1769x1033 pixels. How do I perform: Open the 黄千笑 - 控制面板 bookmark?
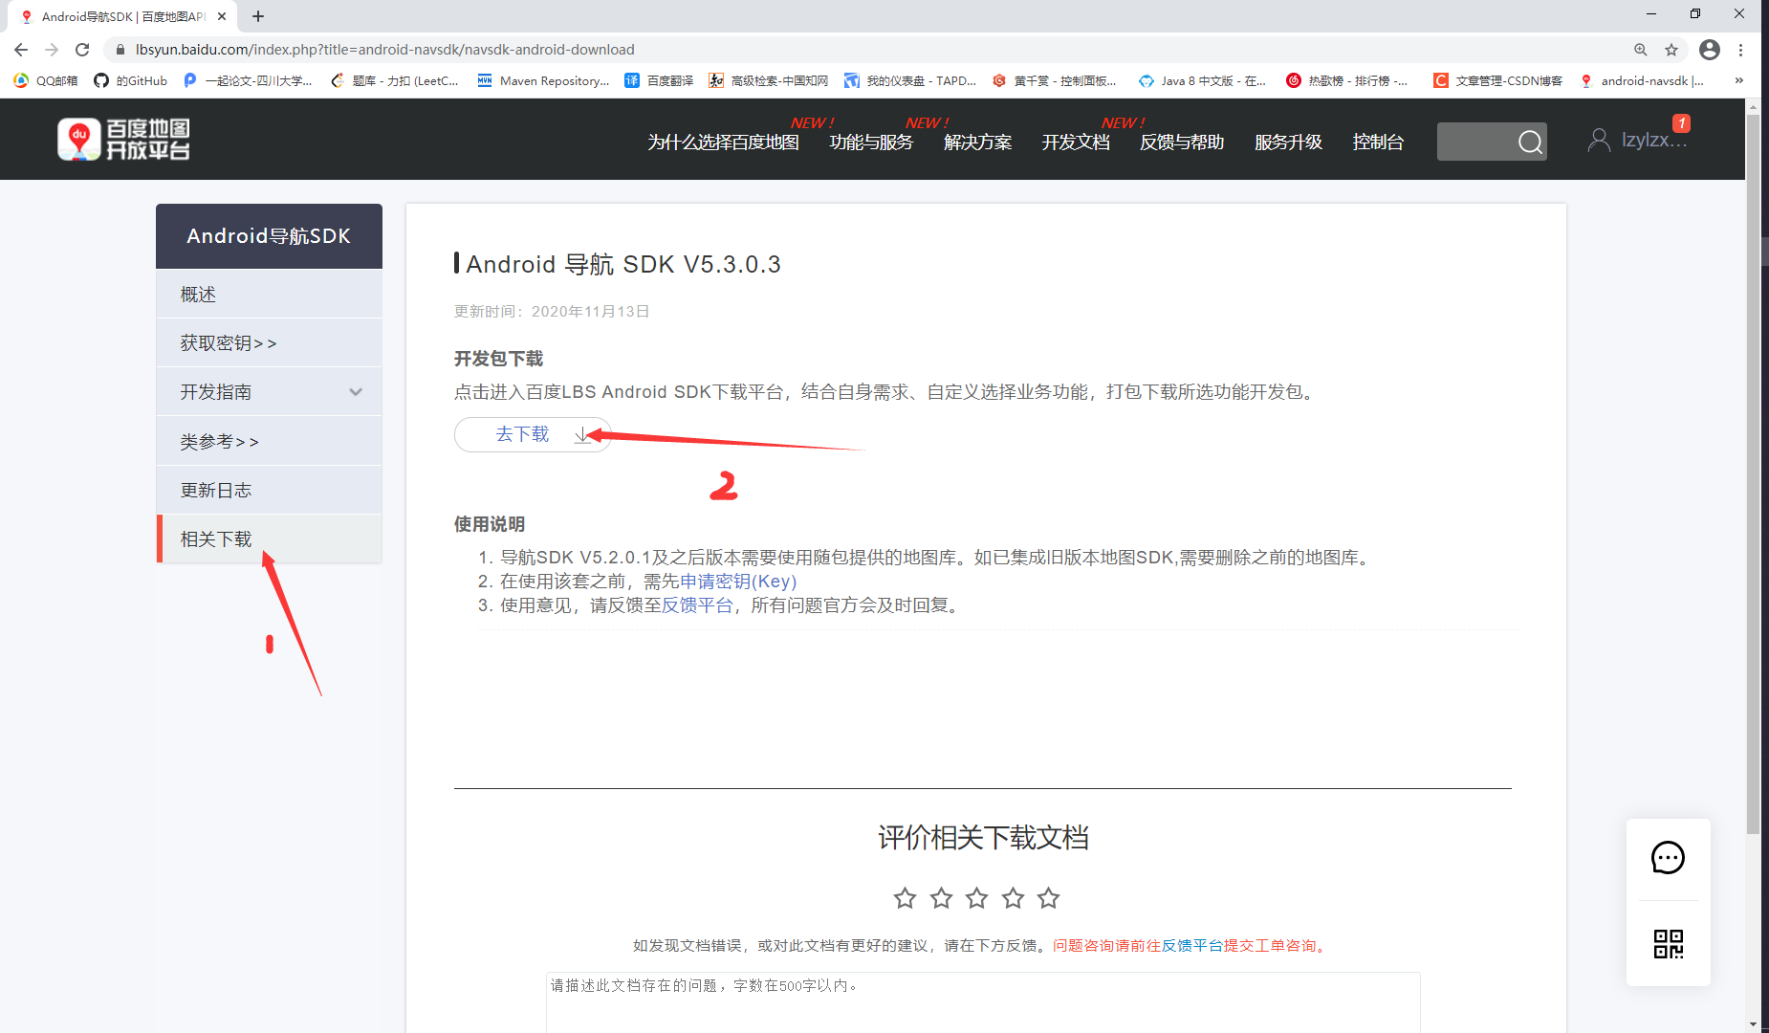tap(1055, 80)
